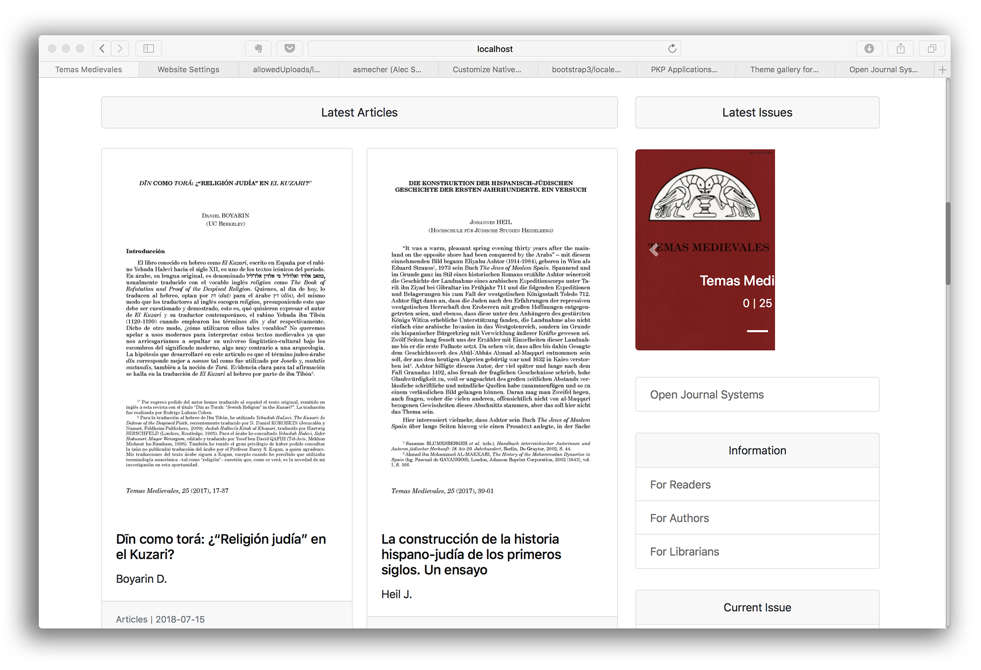Open the downloads button in toolbar
The image size is (981, 670).
869,48
